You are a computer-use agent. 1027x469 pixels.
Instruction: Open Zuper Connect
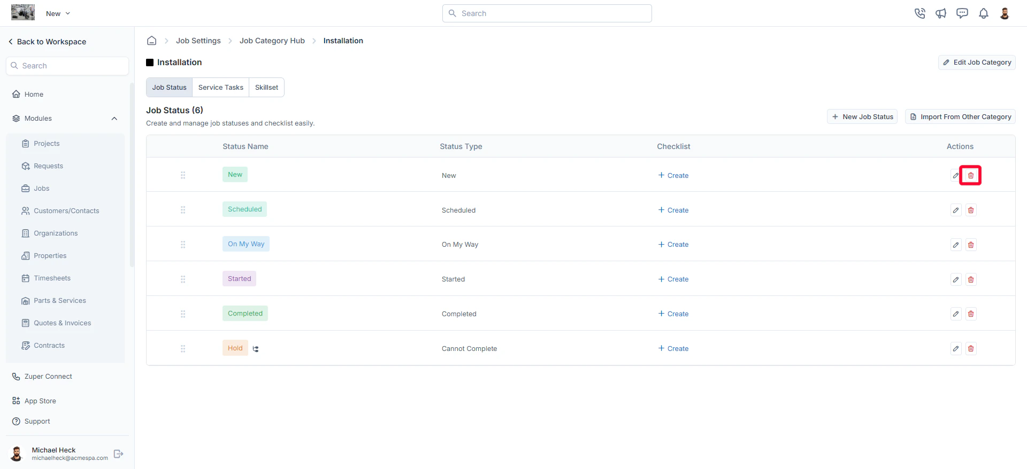42,377
